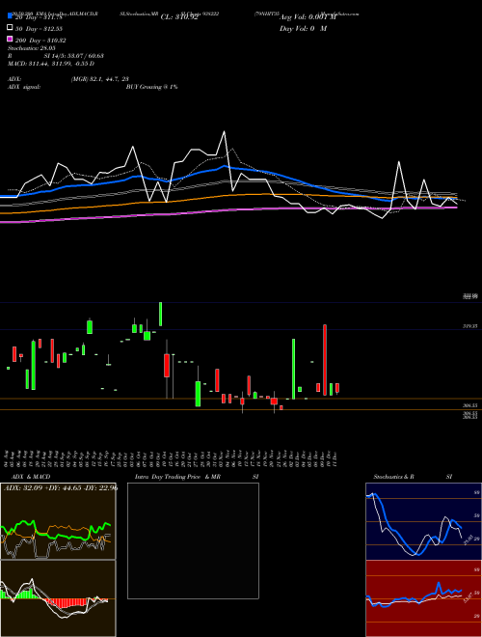Open the empty Intra Day Trading Price panel
Viewport: 482px width, 637px height.
click(x=193, y=540)
